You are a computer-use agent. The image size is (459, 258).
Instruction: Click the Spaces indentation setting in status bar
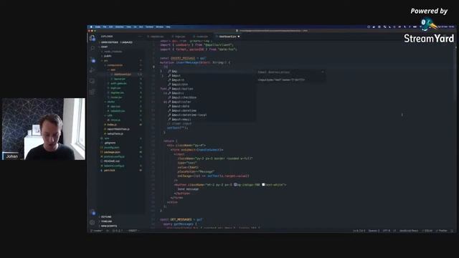pyautogui.click(x=374, y=231)
